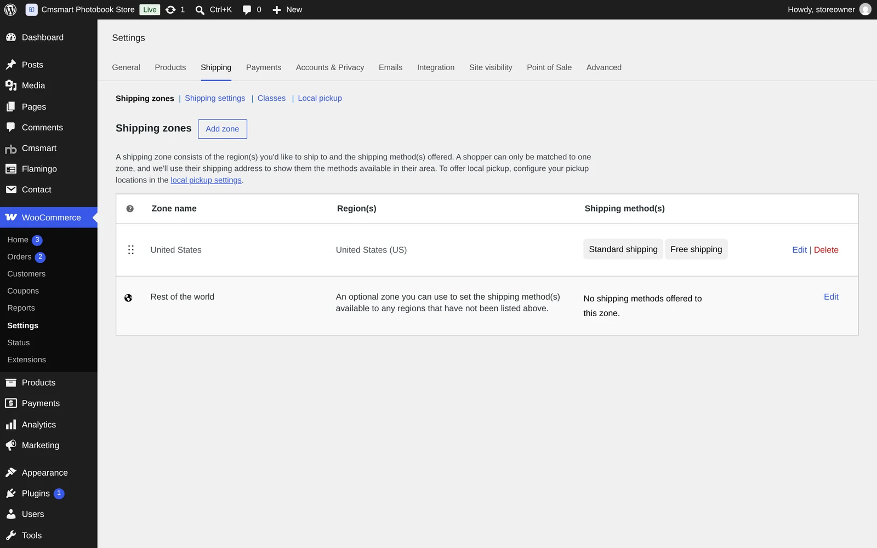Click the WordPress logo icon
877x548 pixels.
[x=10, y=9]
